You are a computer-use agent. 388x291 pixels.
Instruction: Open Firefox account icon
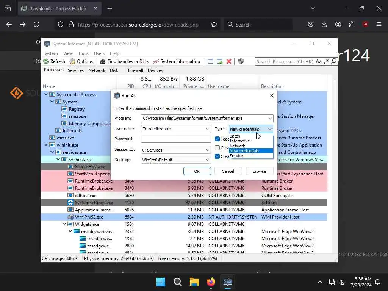(338, 24)
